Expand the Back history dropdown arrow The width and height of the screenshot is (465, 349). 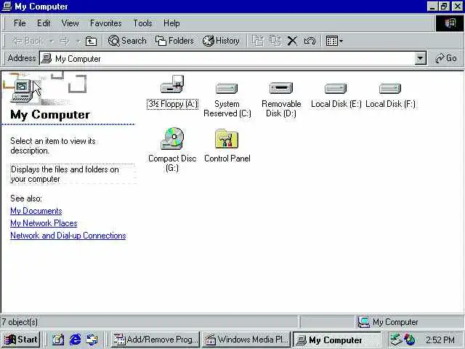click(x=52, y=41)
